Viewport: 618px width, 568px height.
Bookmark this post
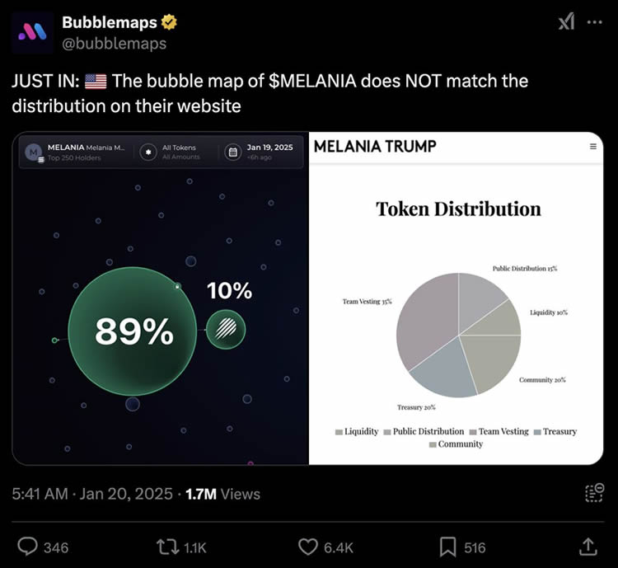(x=449, y=546)
